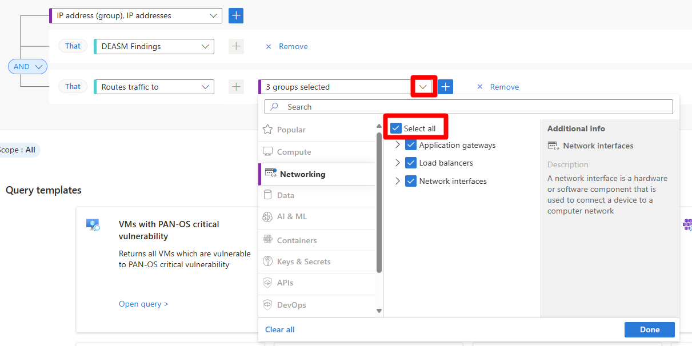The width and height of the screenshot is (692, 346).
Task: Select the Networking category tab
Action: point(317,174)
